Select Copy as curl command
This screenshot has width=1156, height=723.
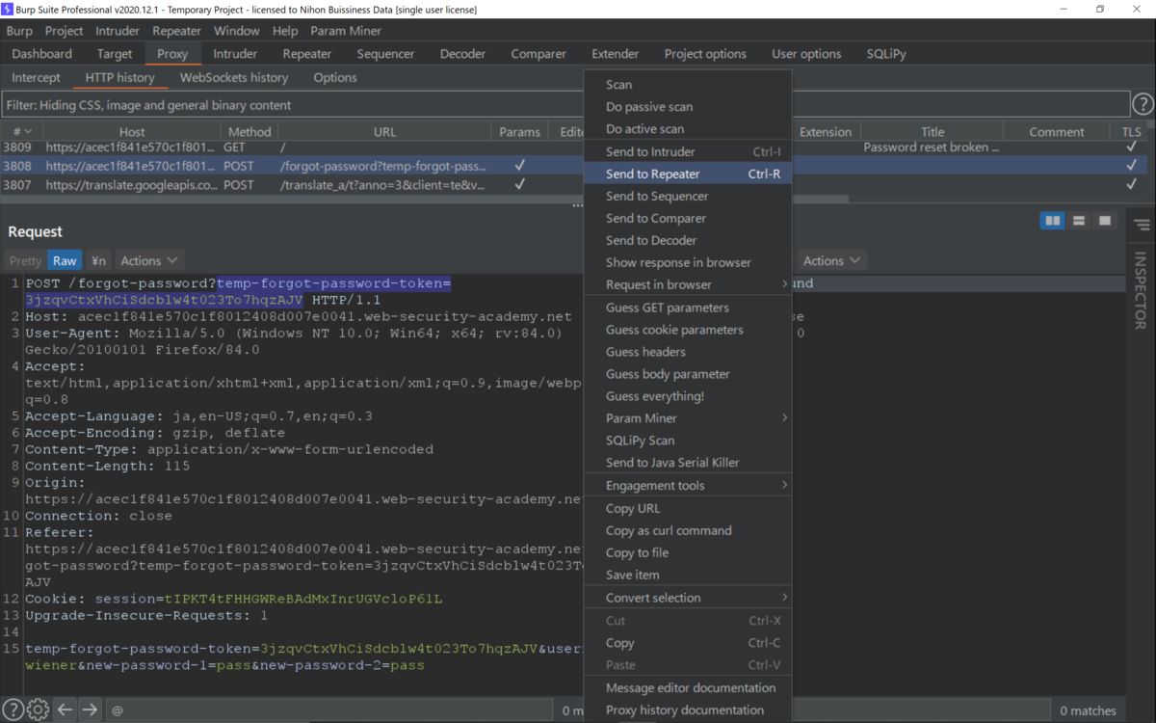(x=688, y=530)
